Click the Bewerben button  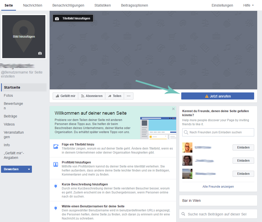[x=16, y=169]
